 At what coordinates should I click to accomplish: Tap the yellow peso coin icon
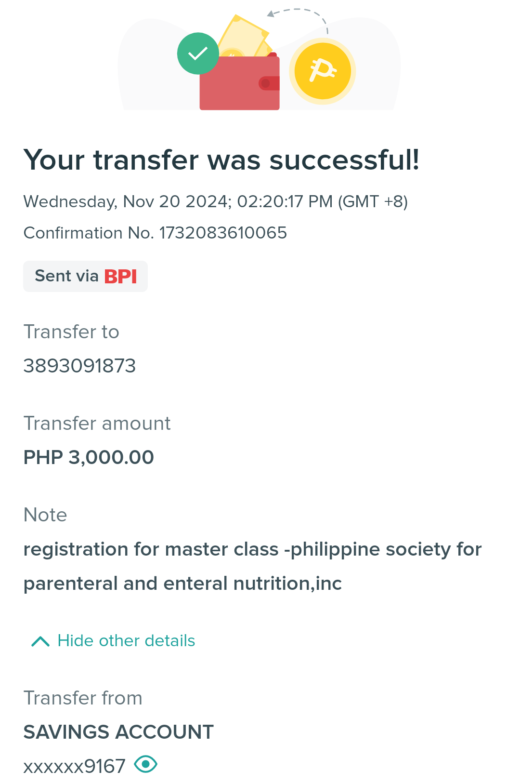[323, 71]
